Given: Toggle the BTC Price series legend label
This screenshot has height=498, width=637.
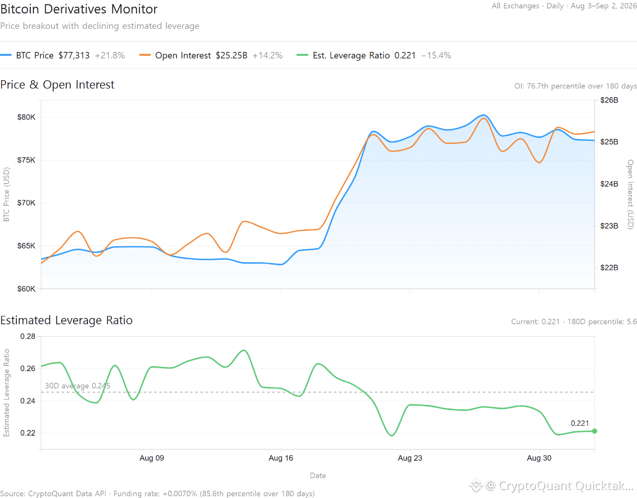Looking at the screenshot, I should point(35,55).
